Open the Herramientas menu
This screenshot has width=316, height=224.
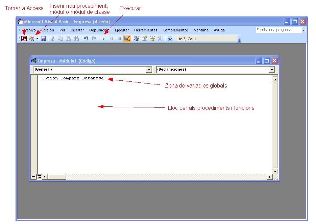point(145,30)
